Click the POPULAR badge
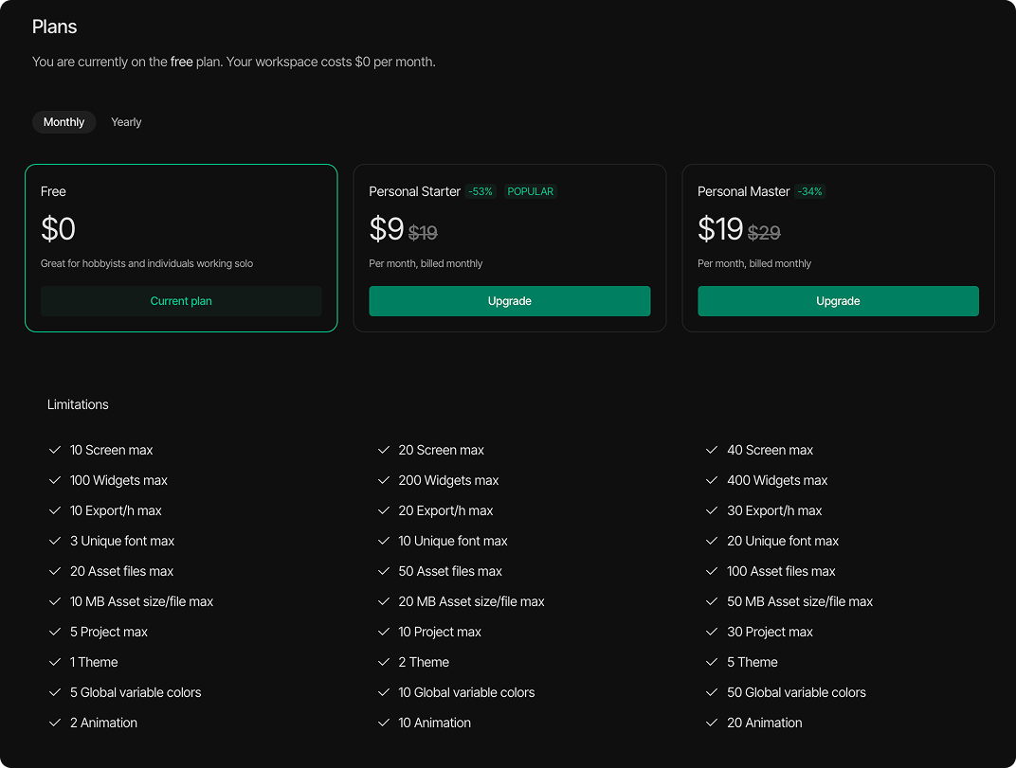Screen dimensions: 1016x768 click(x=530, y=191)
